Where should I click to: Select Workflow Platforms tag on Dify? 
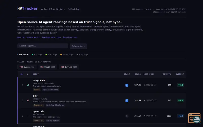[55, 105]
